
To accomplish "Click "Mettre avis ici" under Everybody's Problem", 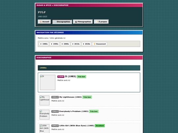I will (58, 115).
